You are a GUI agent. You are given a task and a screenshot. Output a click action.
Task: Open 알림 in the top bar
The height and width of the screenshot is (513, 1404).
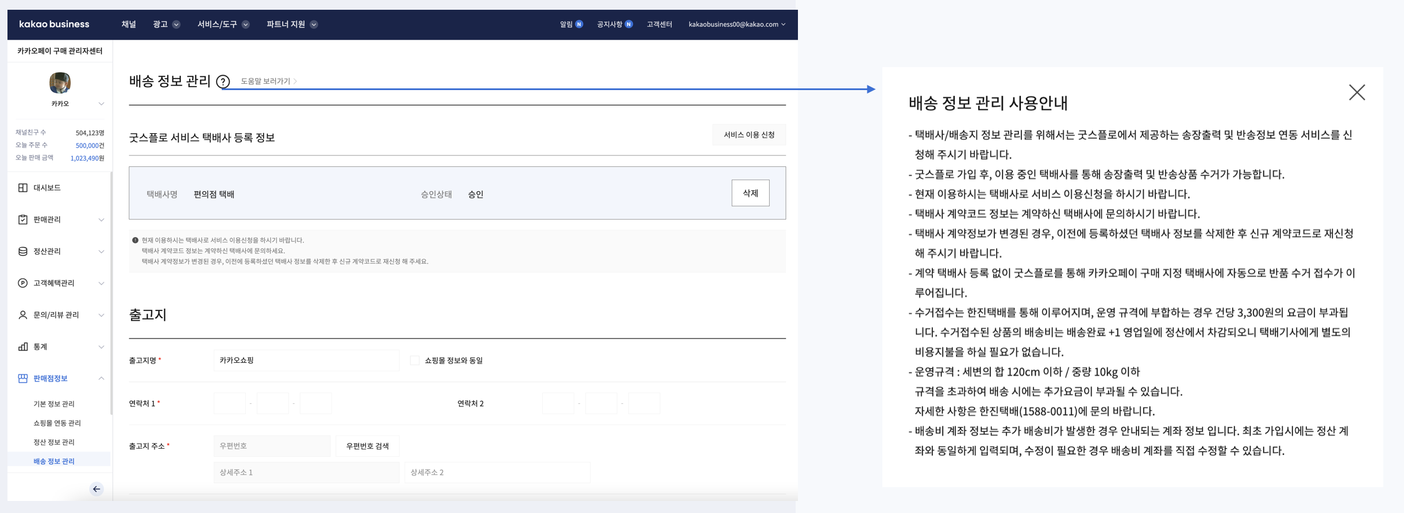(x=566, y=24)
